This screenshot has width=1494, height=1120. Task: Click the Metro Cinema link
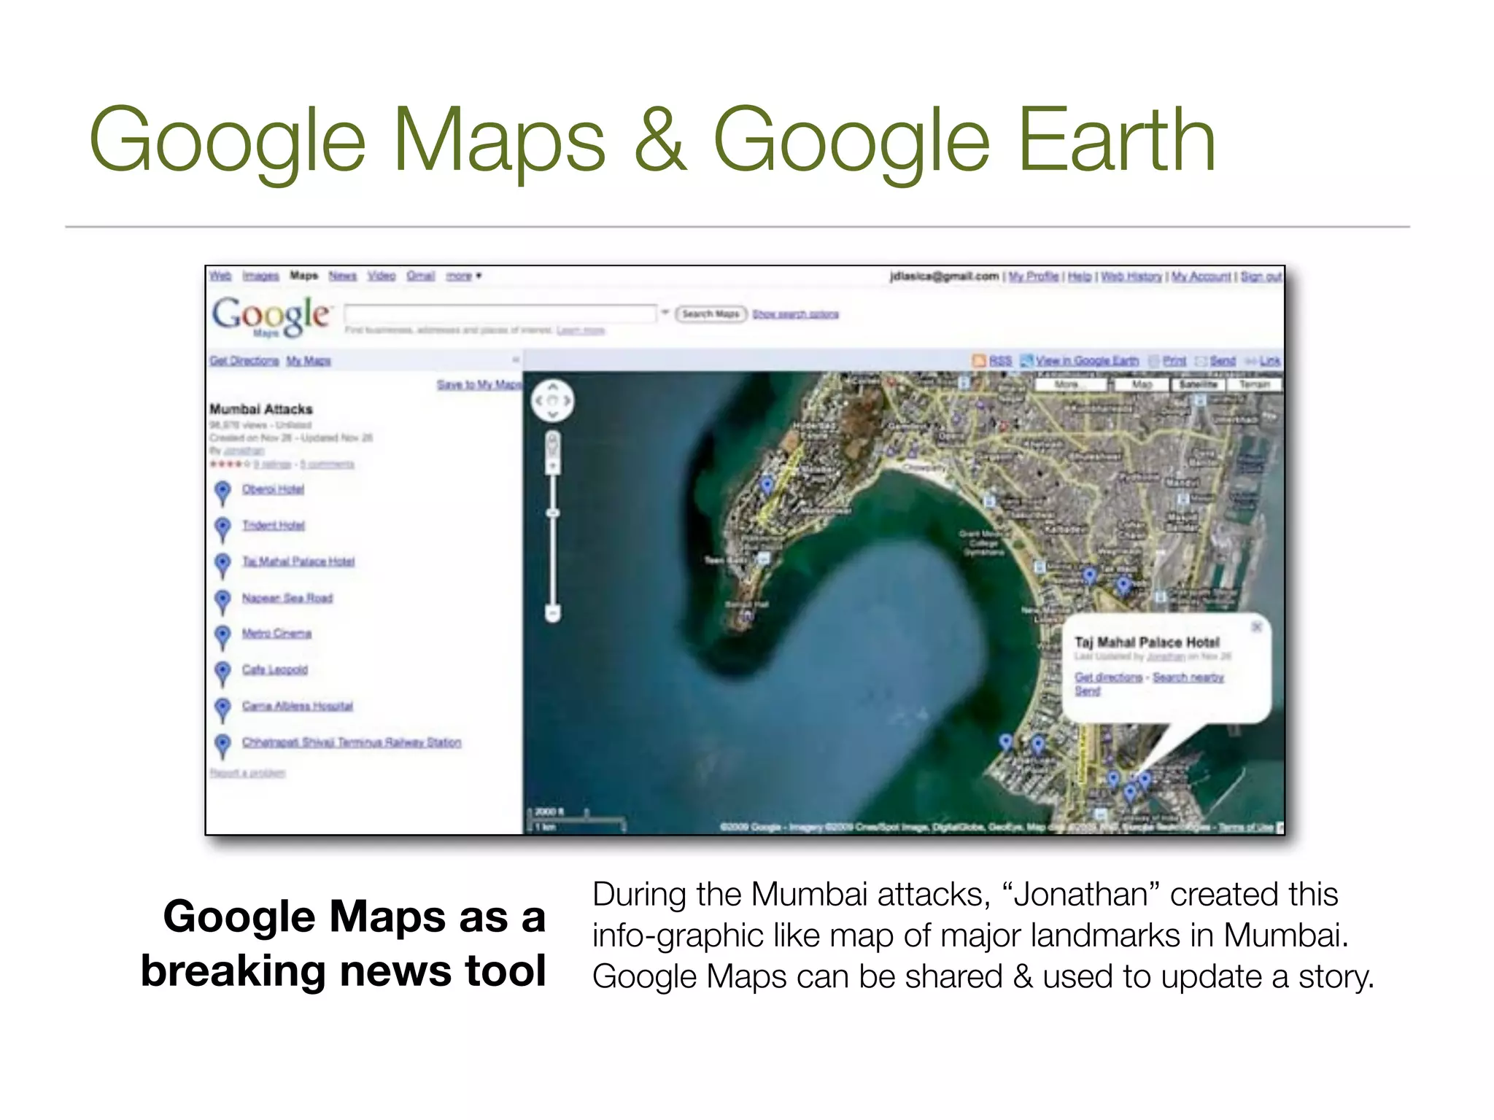[277, 634]
